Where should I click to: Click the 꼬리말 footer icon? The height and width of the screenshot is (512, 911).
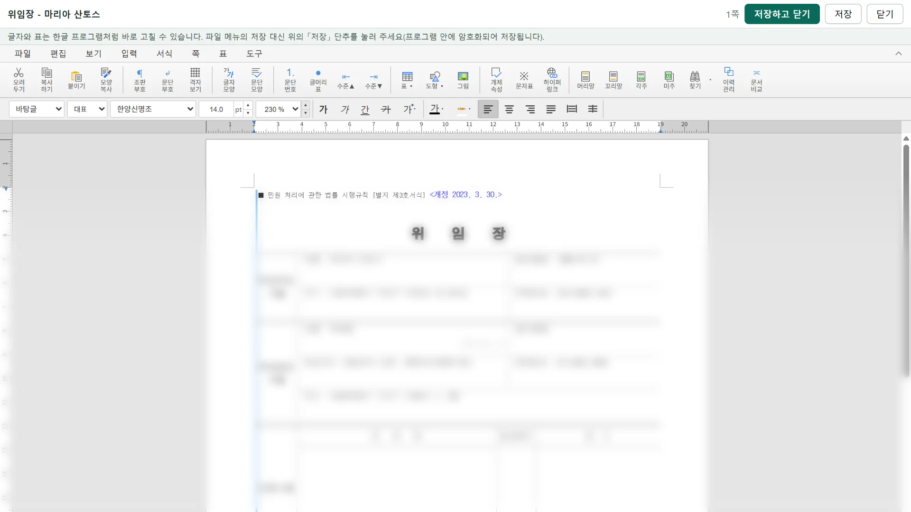tap(614, 79)
